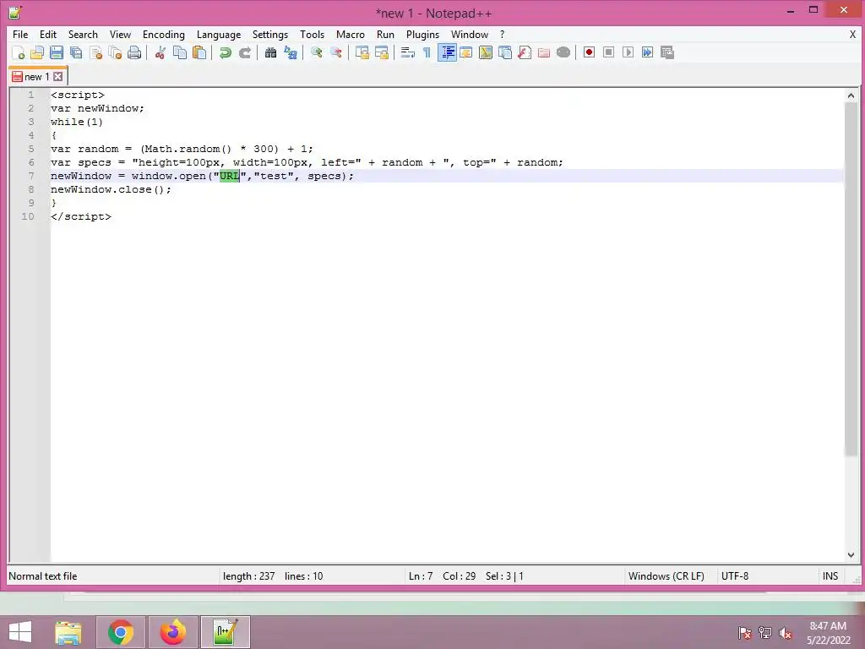Click the Close document toolbar icon

(x=96, y=52)
